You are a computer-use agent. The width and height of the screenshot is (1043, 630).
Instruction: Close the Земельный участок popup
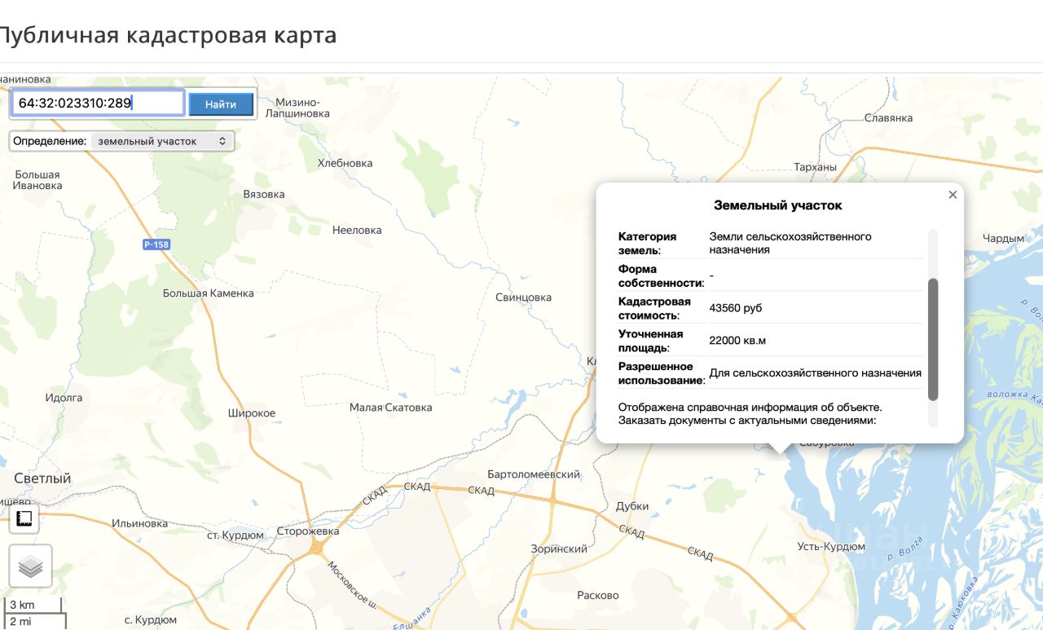pyautogui.click(x=953, y=195)
